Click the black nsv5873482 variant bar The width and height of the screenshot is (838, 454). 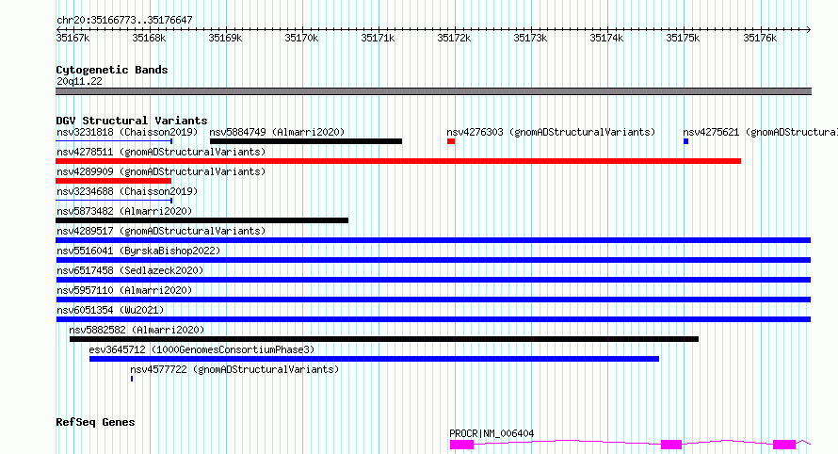(202, 220)
